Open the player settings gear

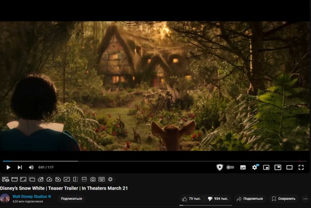[x=255, y=167]
